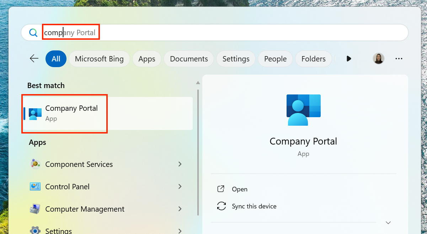
Task: Expand more actions with down chevron
Action: click(388, 223)
